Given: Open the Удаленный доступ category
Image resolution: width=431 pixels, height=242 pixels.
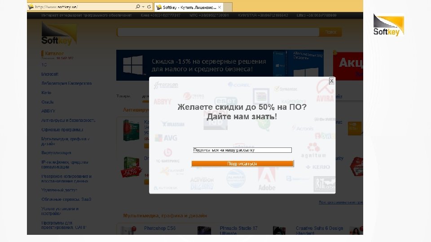Looking at the screenshot, I should click(x=59, y=190).
